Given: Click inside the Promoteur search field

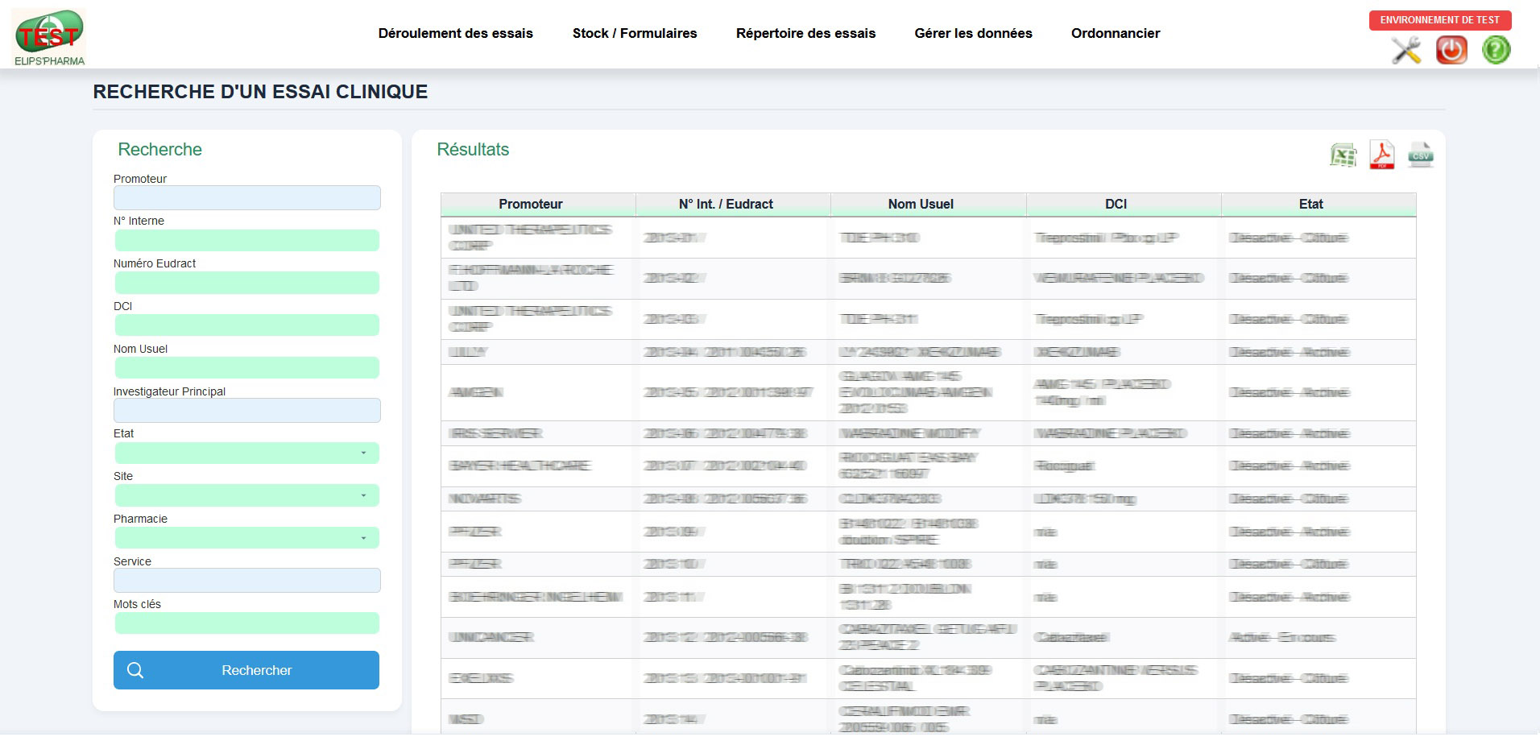Looking at the screenshot, I should pos(246,197).
